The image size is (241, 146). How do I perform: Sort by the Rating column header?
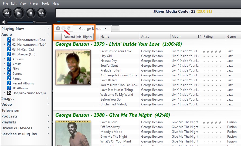[x=208, y=37]
